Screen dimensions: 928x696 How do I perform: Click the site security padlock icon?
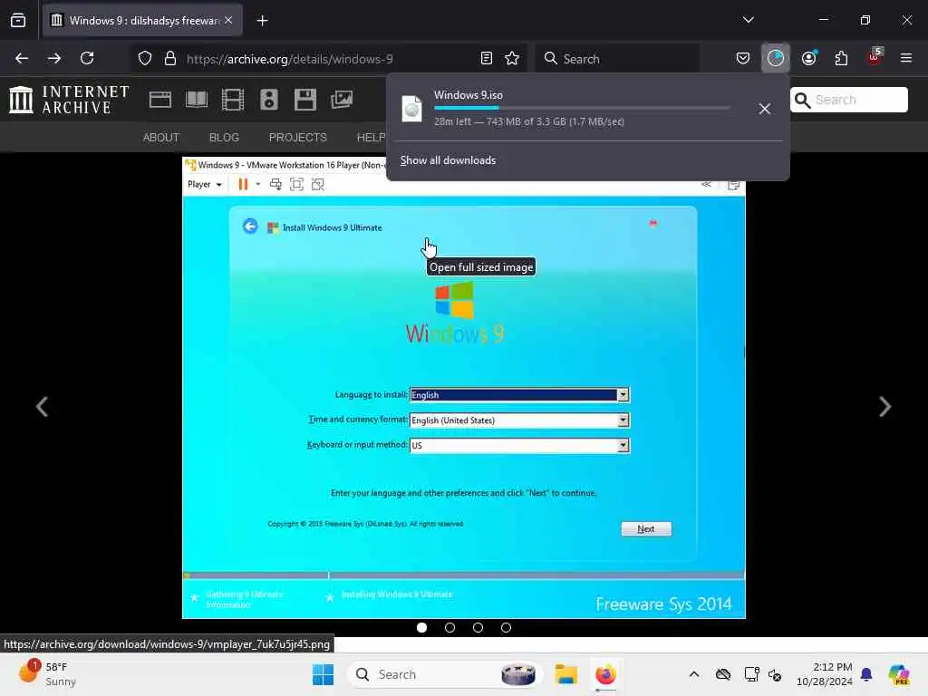pos(170,59)
